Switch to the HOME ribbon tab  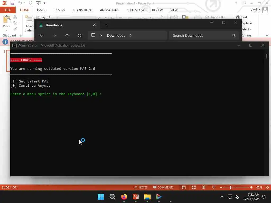tap(25, 10)
